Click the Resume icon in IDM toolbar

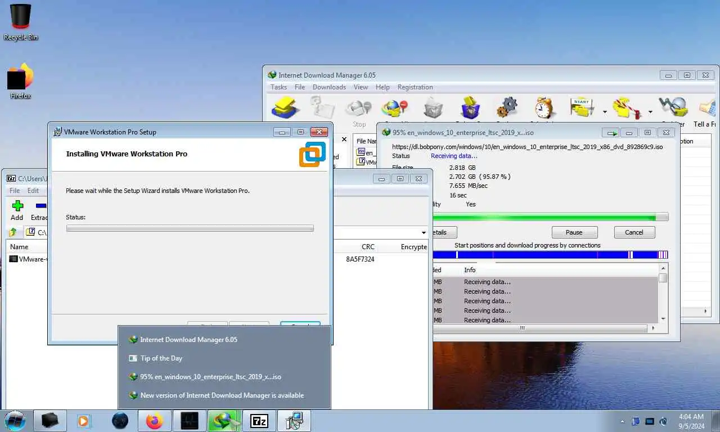click(x=322, y=107)
